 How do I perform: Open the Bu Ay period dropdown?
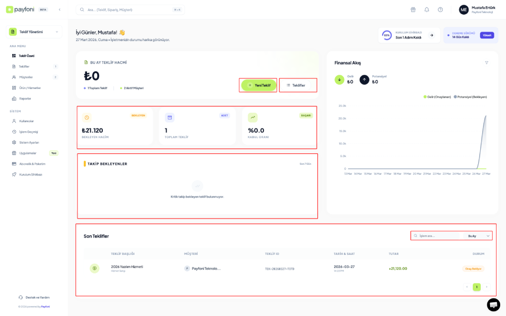479,236
